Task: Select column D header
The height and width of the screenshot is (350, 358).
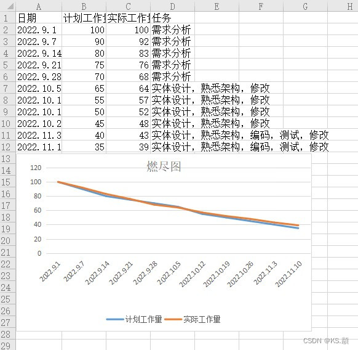Action: (172, 6)
